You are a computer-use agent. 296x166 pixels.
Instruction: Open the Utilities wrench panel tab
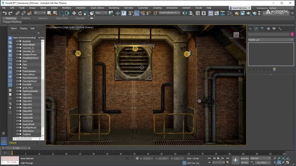(280, 29)
